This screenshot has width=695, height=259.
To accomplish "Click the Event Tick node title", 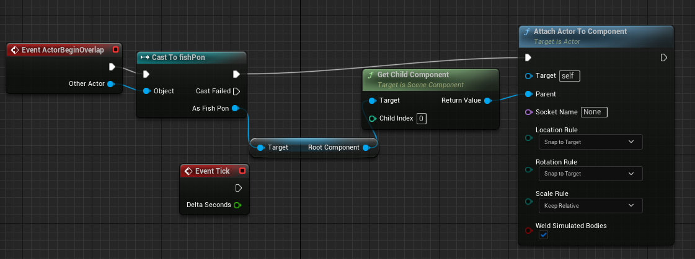I will (x=212, y=171).
